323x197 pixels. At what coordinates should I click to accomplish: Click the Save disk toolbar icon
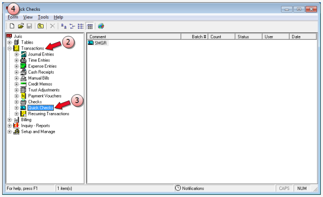pos(30,26)
